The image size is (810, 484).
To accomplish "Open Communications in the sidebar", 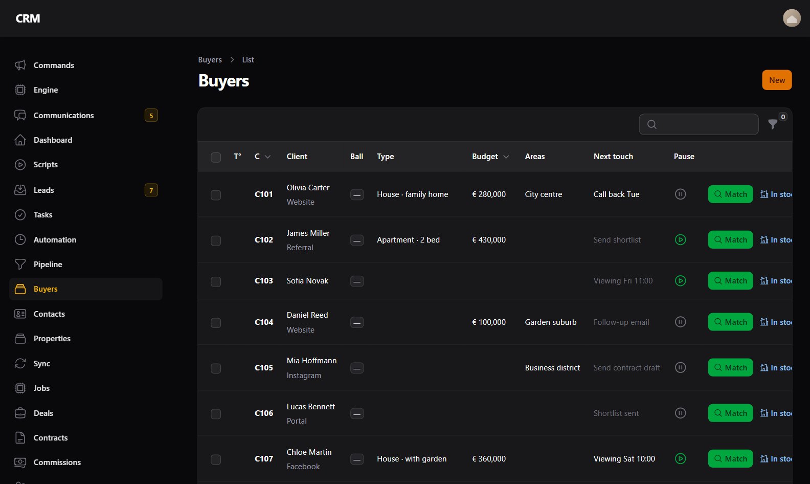I will tap(86, 115).
